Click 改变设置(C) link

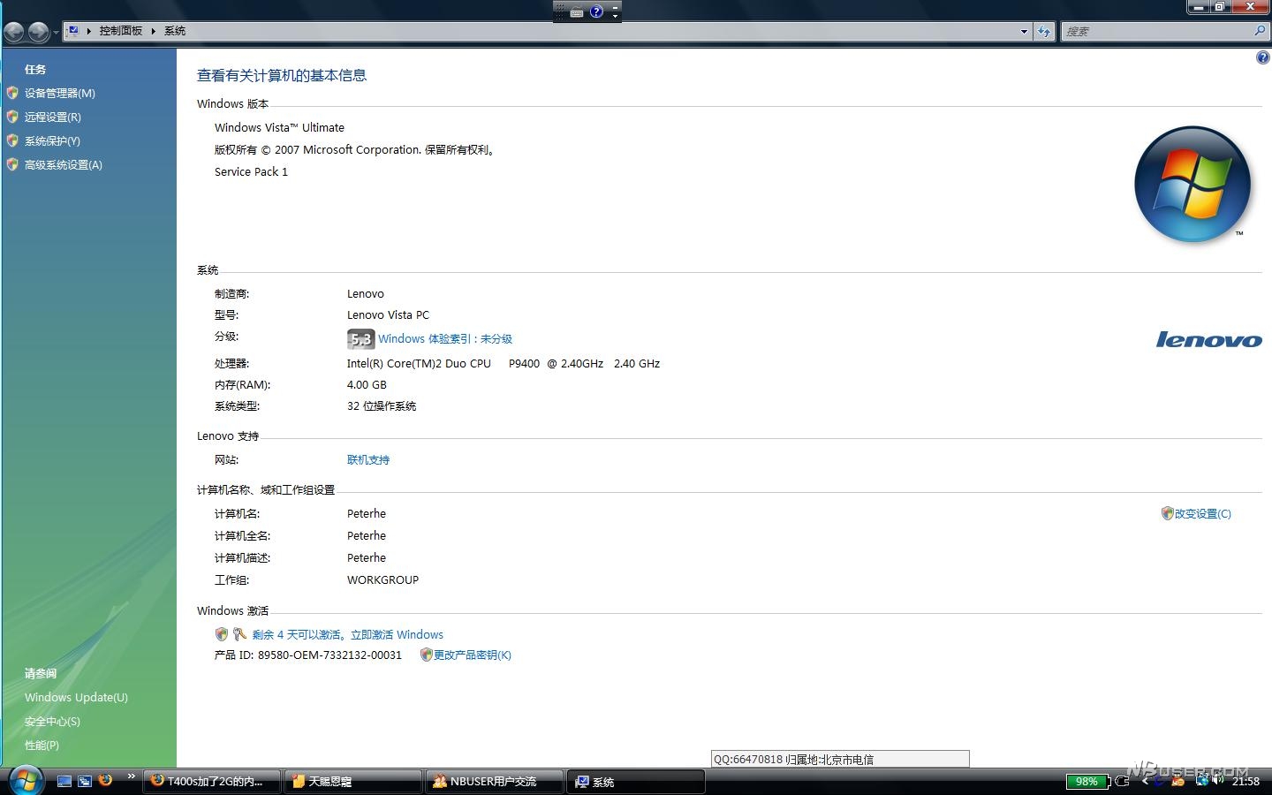pyautogui.click(x=1203, y=513)
